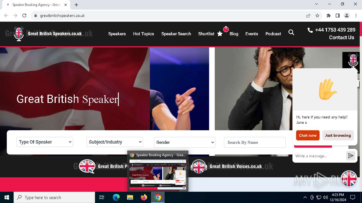This screenshot has height=203, width=362.
Task: Open the Podcast menu item
Action: [x=273, y=34]
